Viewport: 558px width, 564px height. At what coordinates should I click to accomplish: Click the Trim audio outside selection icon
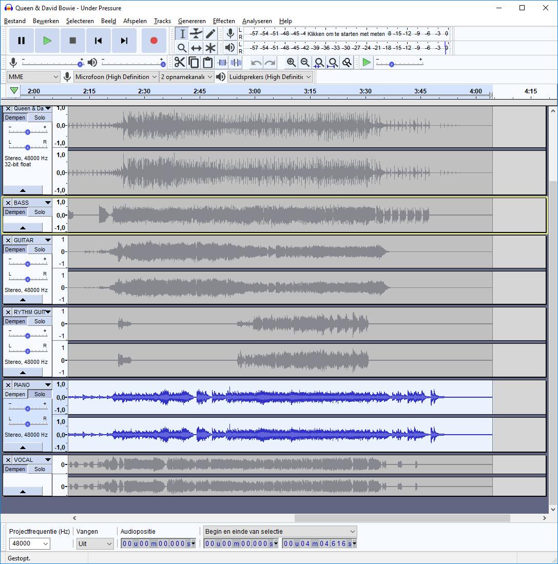pyautogui.click(x=222, y=63)
